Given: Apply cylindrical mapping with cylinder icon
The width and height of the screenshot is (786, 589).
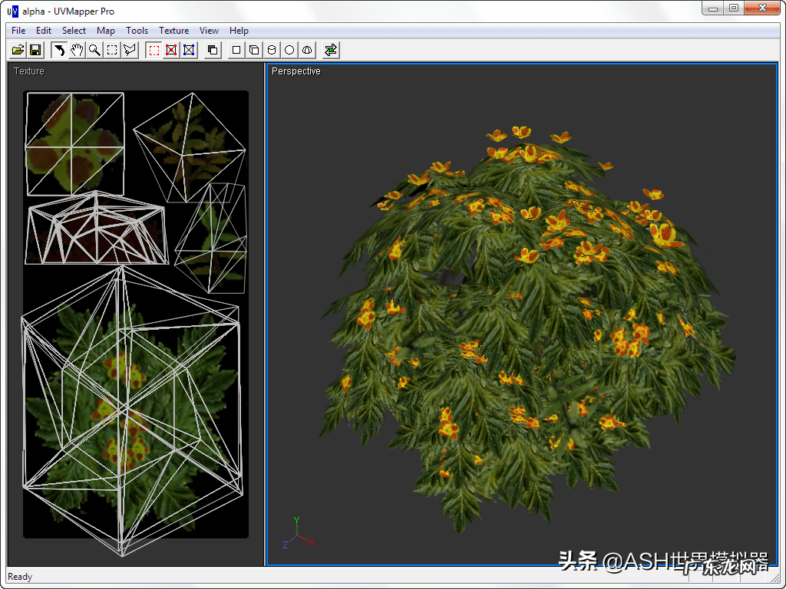Looking at the screenshot, I should [x=272, y=50].
